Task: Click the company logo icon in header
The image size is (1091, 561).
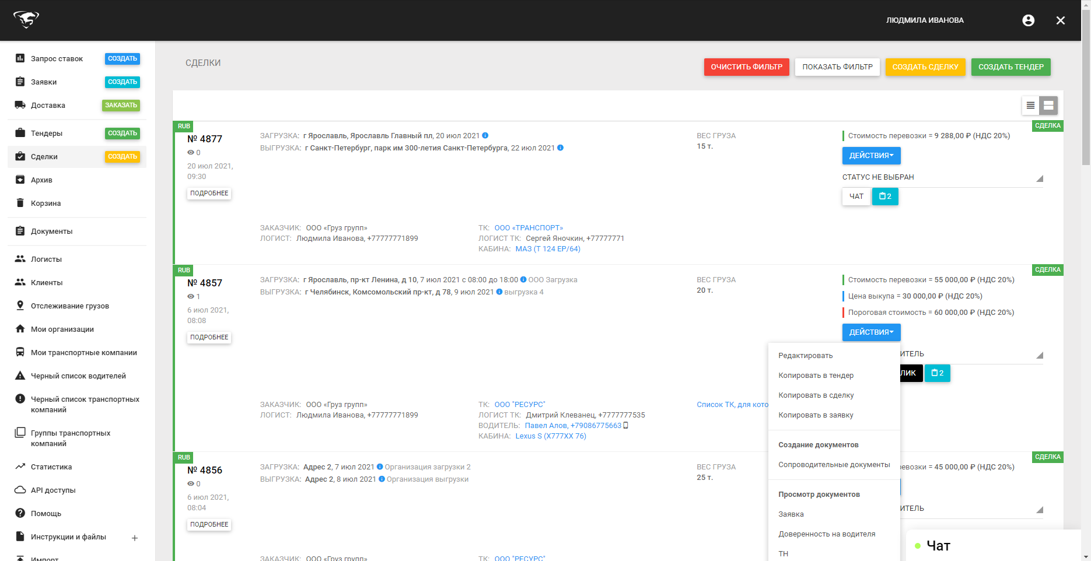Action: [26, 19]
